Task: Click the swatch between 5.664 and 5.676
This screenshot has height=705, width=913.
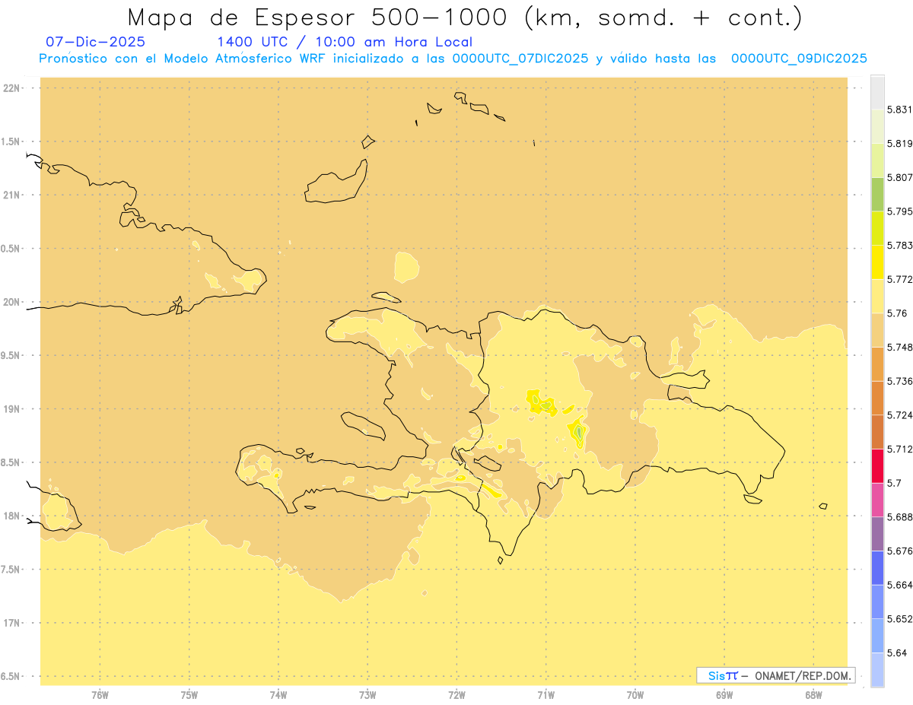Action: (877, 568)
